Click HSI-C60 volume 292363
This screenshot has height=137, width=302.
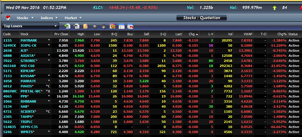pos(226,66)
